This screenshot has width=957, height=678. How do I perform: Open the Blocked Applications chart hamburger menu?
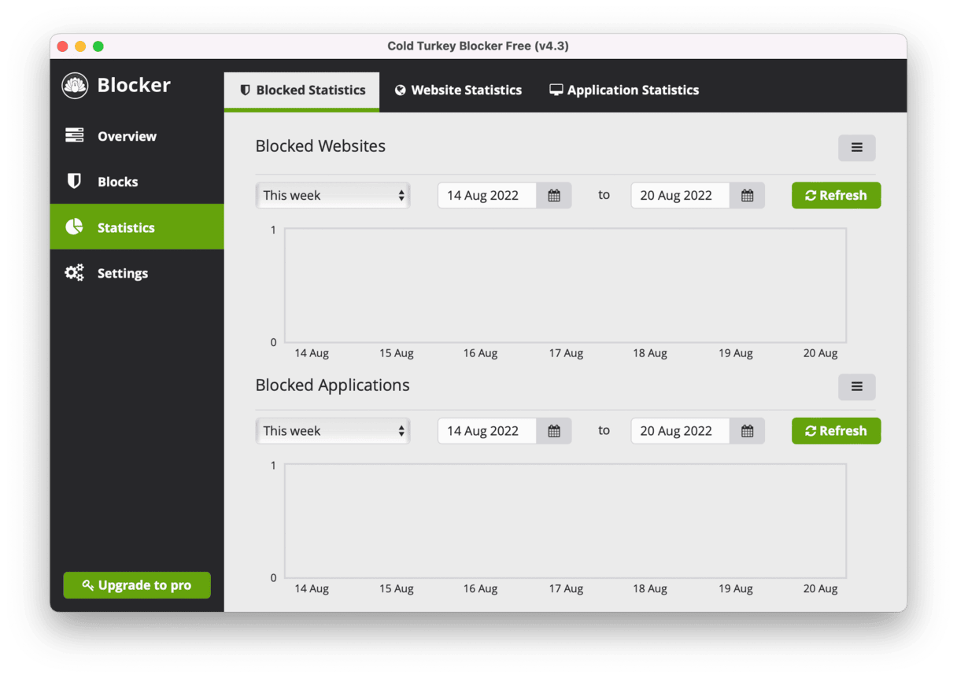click(856, 387)
